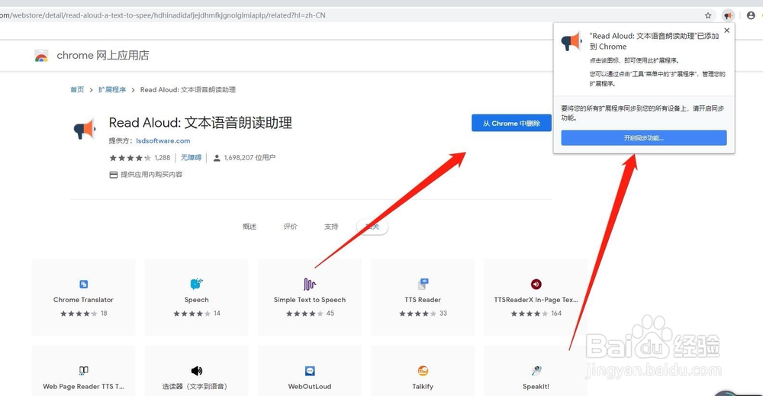Click Simple Text to Speech title

click(x=310, y=300)
